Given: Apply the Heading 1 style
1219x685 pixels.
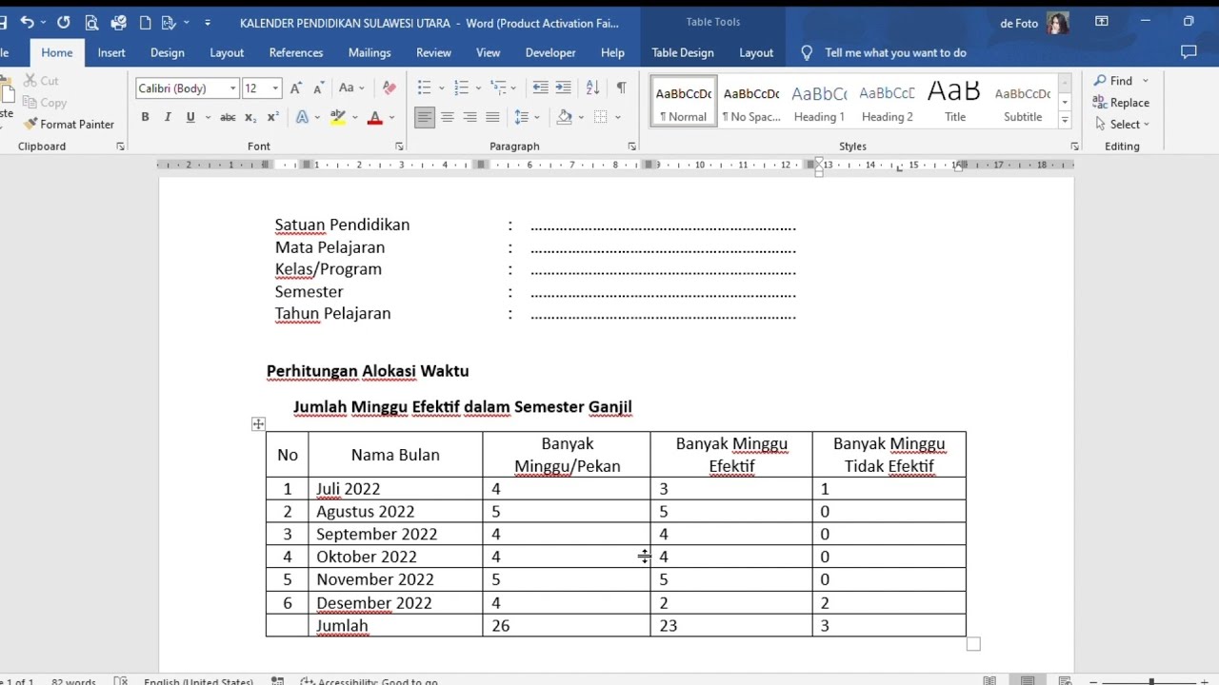Looking at the screenshot, I should click(819, 103).
